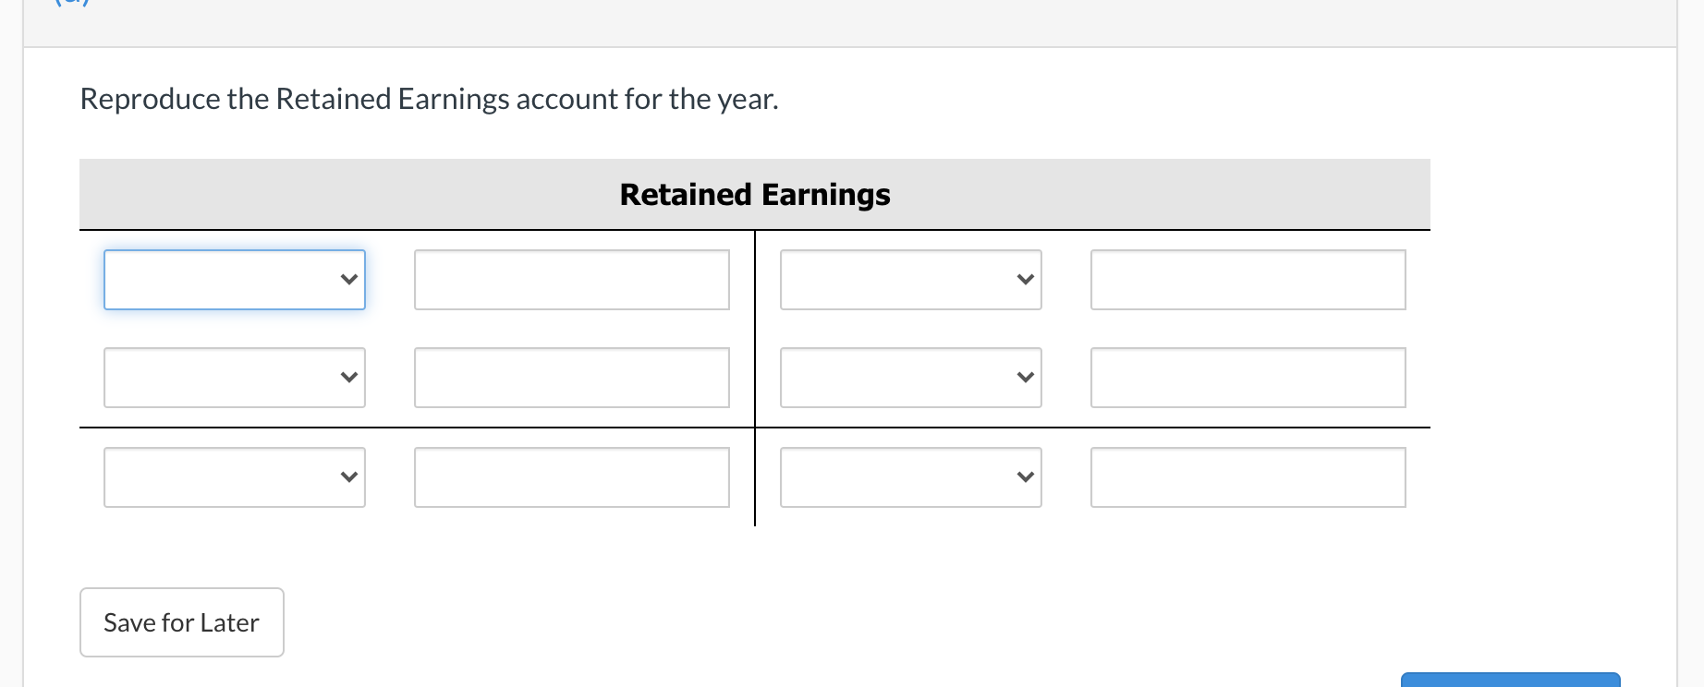Click the first credit amount input field
Screen dimensions: 1704x687
pos(1248,279)
